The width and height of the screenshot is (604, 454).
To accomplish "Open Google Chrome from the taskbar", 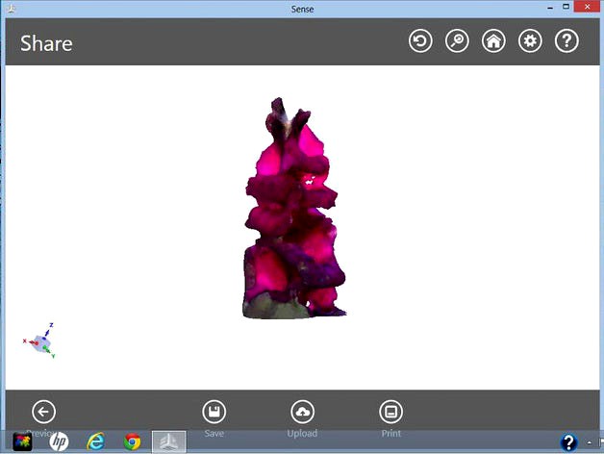I will [x=133, y=441].
